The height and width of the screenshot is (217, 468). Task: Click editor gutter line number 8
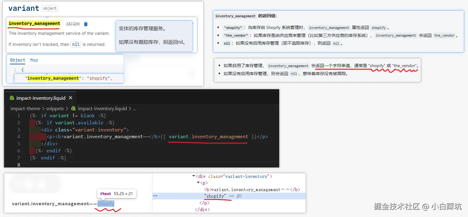pyautogui.click(x=19, y=165)
